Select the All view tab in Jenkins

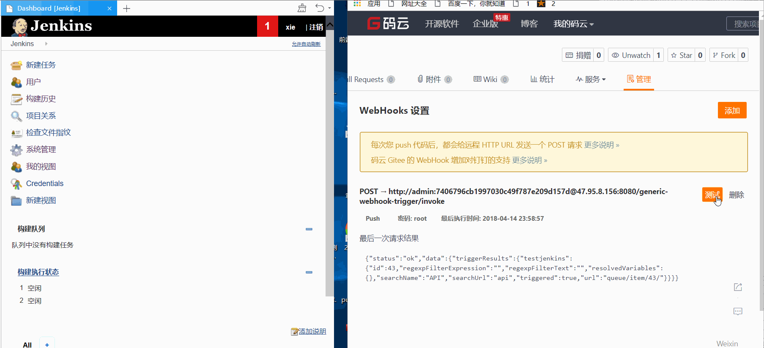(x=27, y=345)
